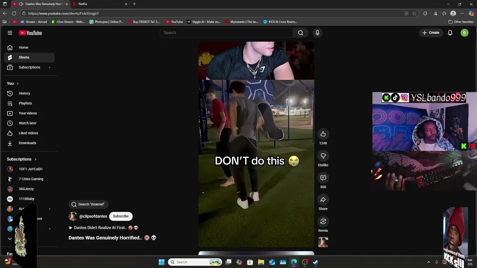Close the Netflix tab
The height and width of the screenshot is (268, 477).
[126, 4]
